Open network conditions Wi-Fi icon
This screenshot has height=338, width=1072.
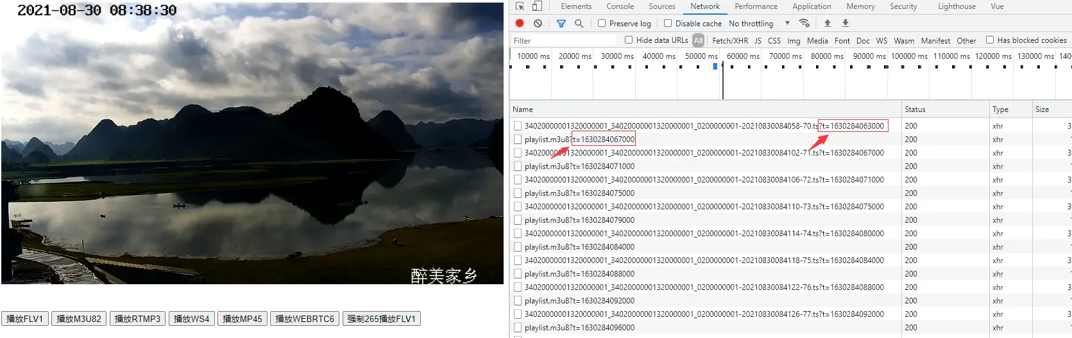804,23
